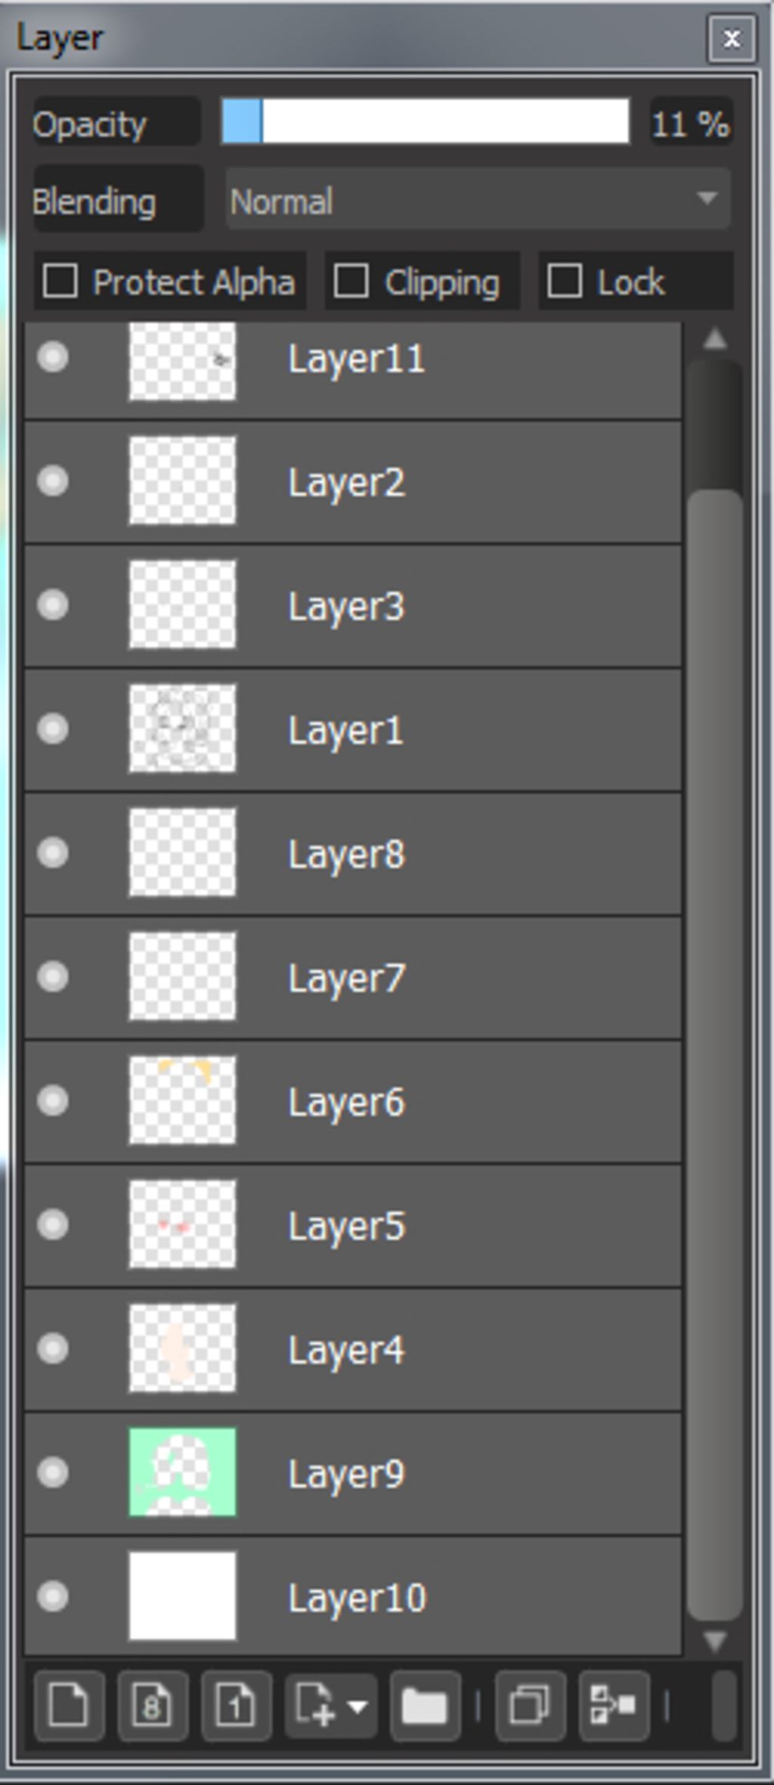Add a new color layer
Image resolution: width=774 pixels, height=1785 pixels.
69,1706
